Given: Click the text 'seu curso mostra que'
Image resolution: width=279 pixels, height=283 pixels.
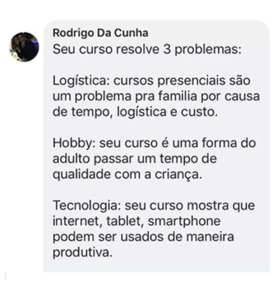Looking at the screenshot, I should [190, 206].
